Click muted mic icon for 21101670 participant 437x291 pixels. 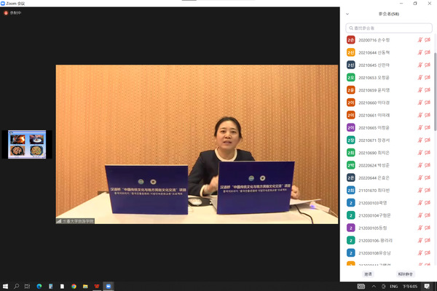point(419,191)
